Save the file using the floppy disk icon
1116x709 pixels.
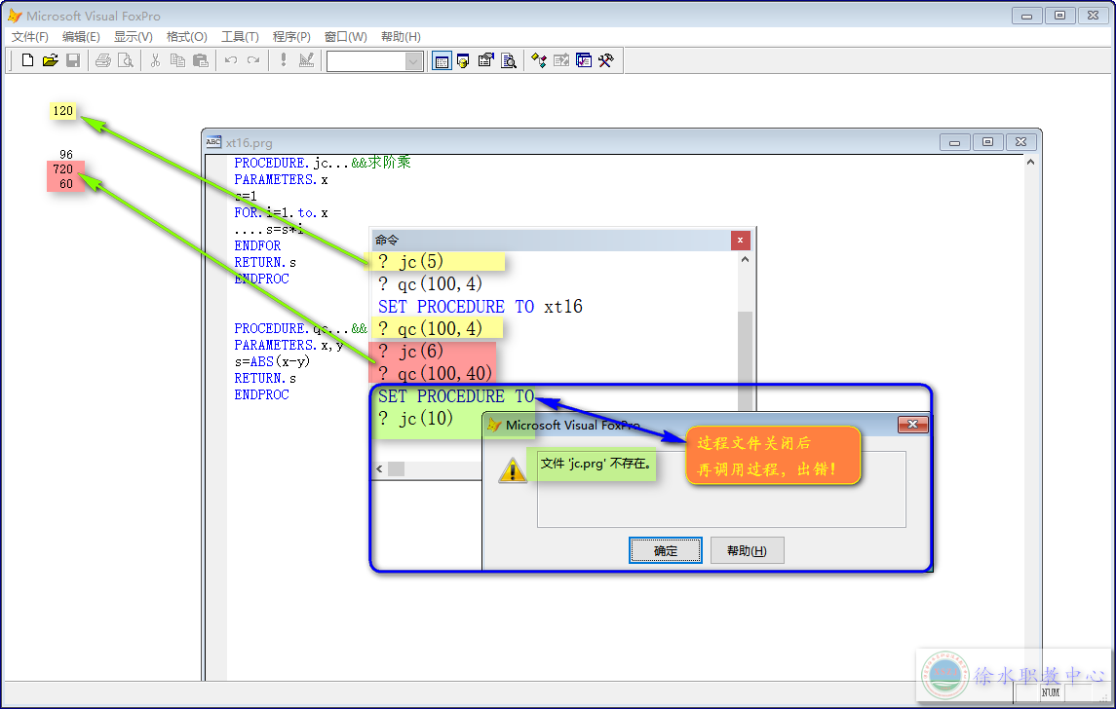pyautogui.click(x=72, y=60)
